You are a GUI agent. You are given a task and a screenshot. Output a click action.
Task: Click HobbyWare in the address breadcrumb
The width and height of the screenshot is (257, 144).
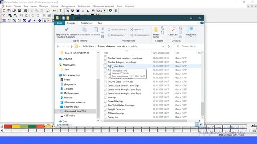[88, 46]
